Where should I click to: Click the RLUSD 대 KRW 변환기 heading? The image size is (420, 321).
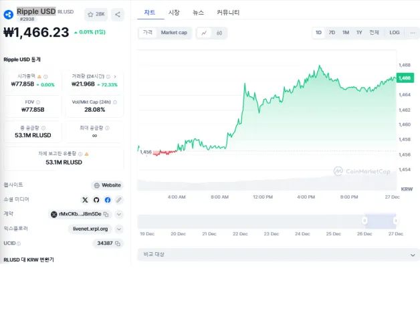tap(29, 260)
